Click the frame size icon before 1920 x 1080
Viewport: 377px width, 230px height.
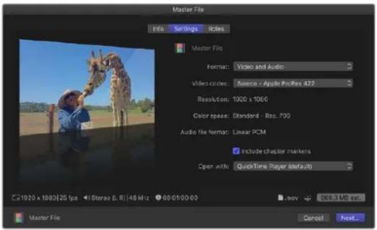click(16, 198)
